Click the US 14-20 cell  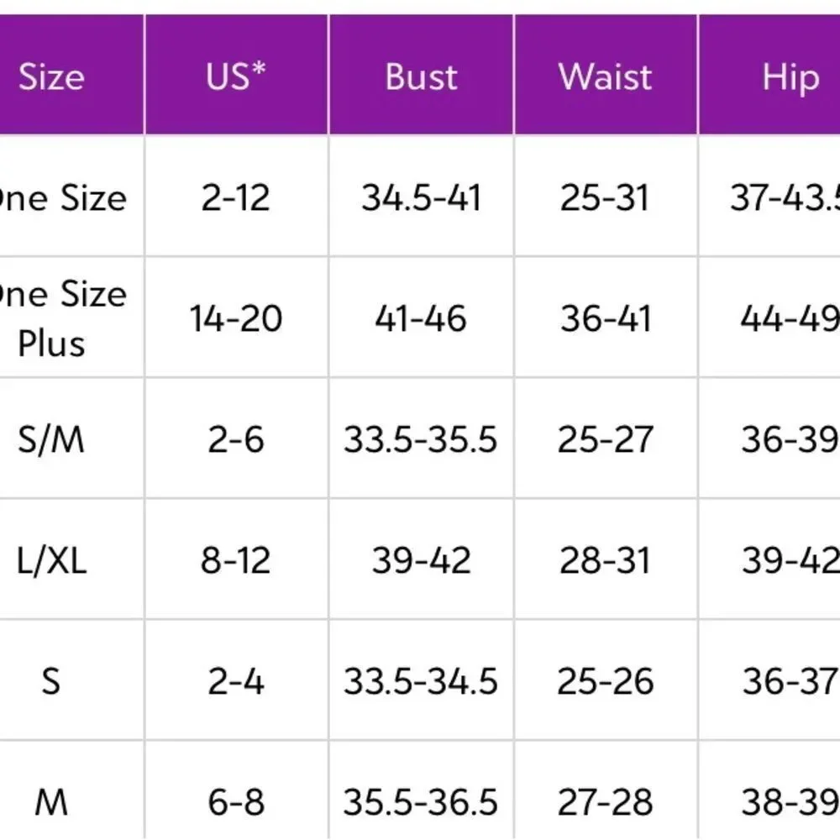click(x=236, y=318)
